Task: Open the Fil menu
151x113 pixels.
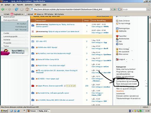Action: 2,5
